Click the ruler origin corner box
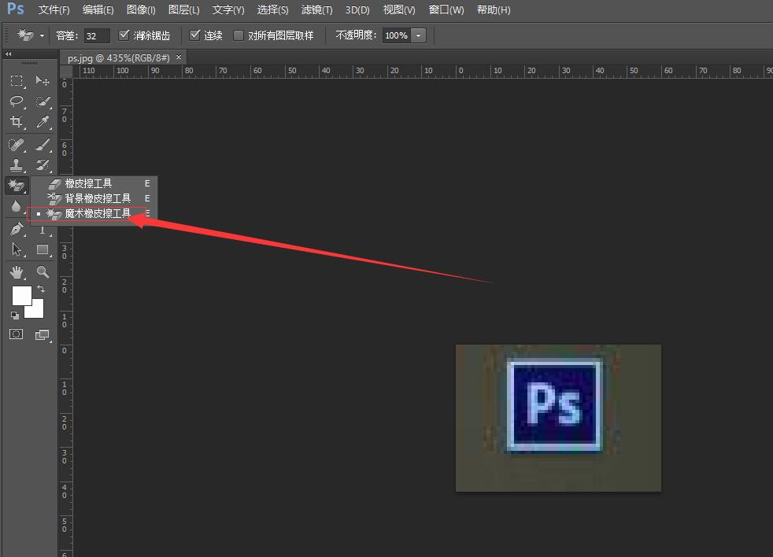Viewport: 773px width, 557px height. pos(66,72)
